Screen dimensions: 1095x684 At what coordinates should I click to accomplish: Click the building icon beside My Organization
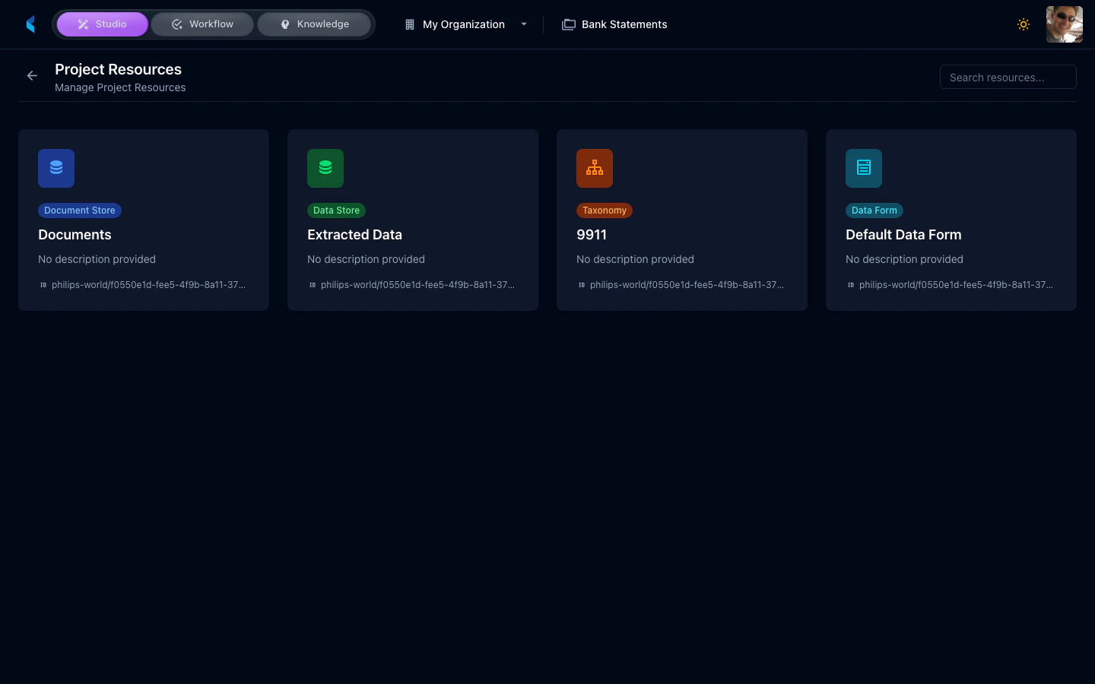(408, 24)
